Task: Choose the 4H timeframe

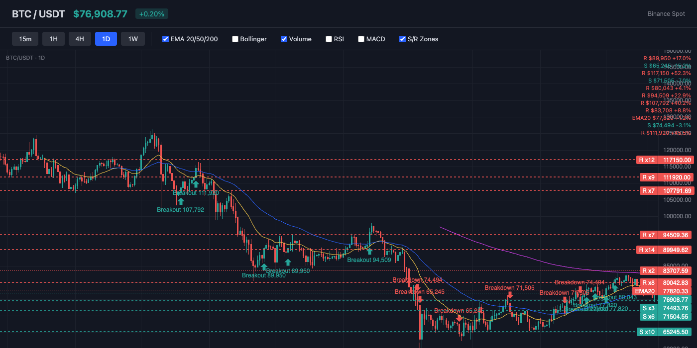Action: 80,39
